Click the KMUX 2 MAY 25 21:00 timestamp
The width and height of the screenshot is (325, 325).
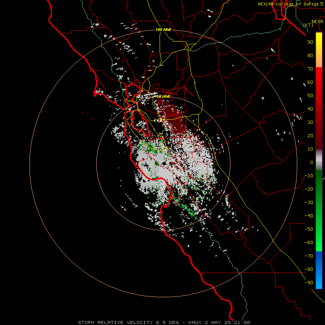[219, 322]
